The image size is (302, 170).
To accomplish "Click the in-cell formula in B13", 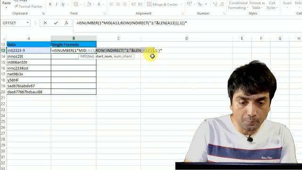I will 107,51.
